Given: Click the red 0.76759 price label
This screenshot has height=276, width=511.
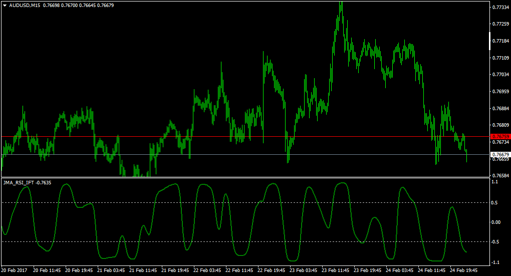Looking at the screenshot, I should point(500,137).
